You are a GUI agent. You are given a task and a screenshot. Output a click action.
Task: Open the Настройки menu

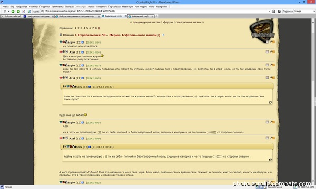162,7
